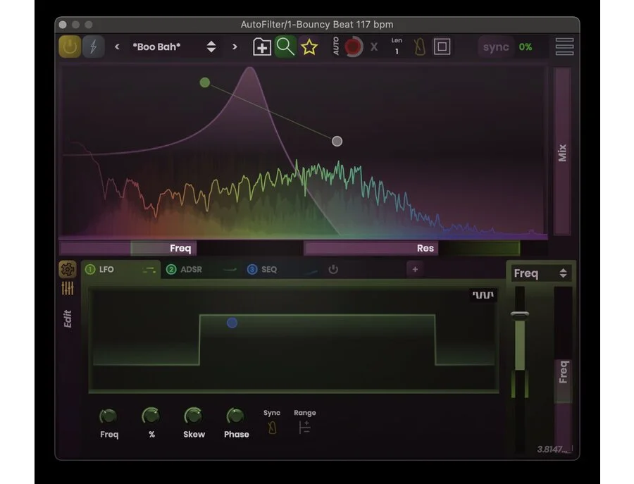Click the square waveform shape selector icon

(483, 294)
